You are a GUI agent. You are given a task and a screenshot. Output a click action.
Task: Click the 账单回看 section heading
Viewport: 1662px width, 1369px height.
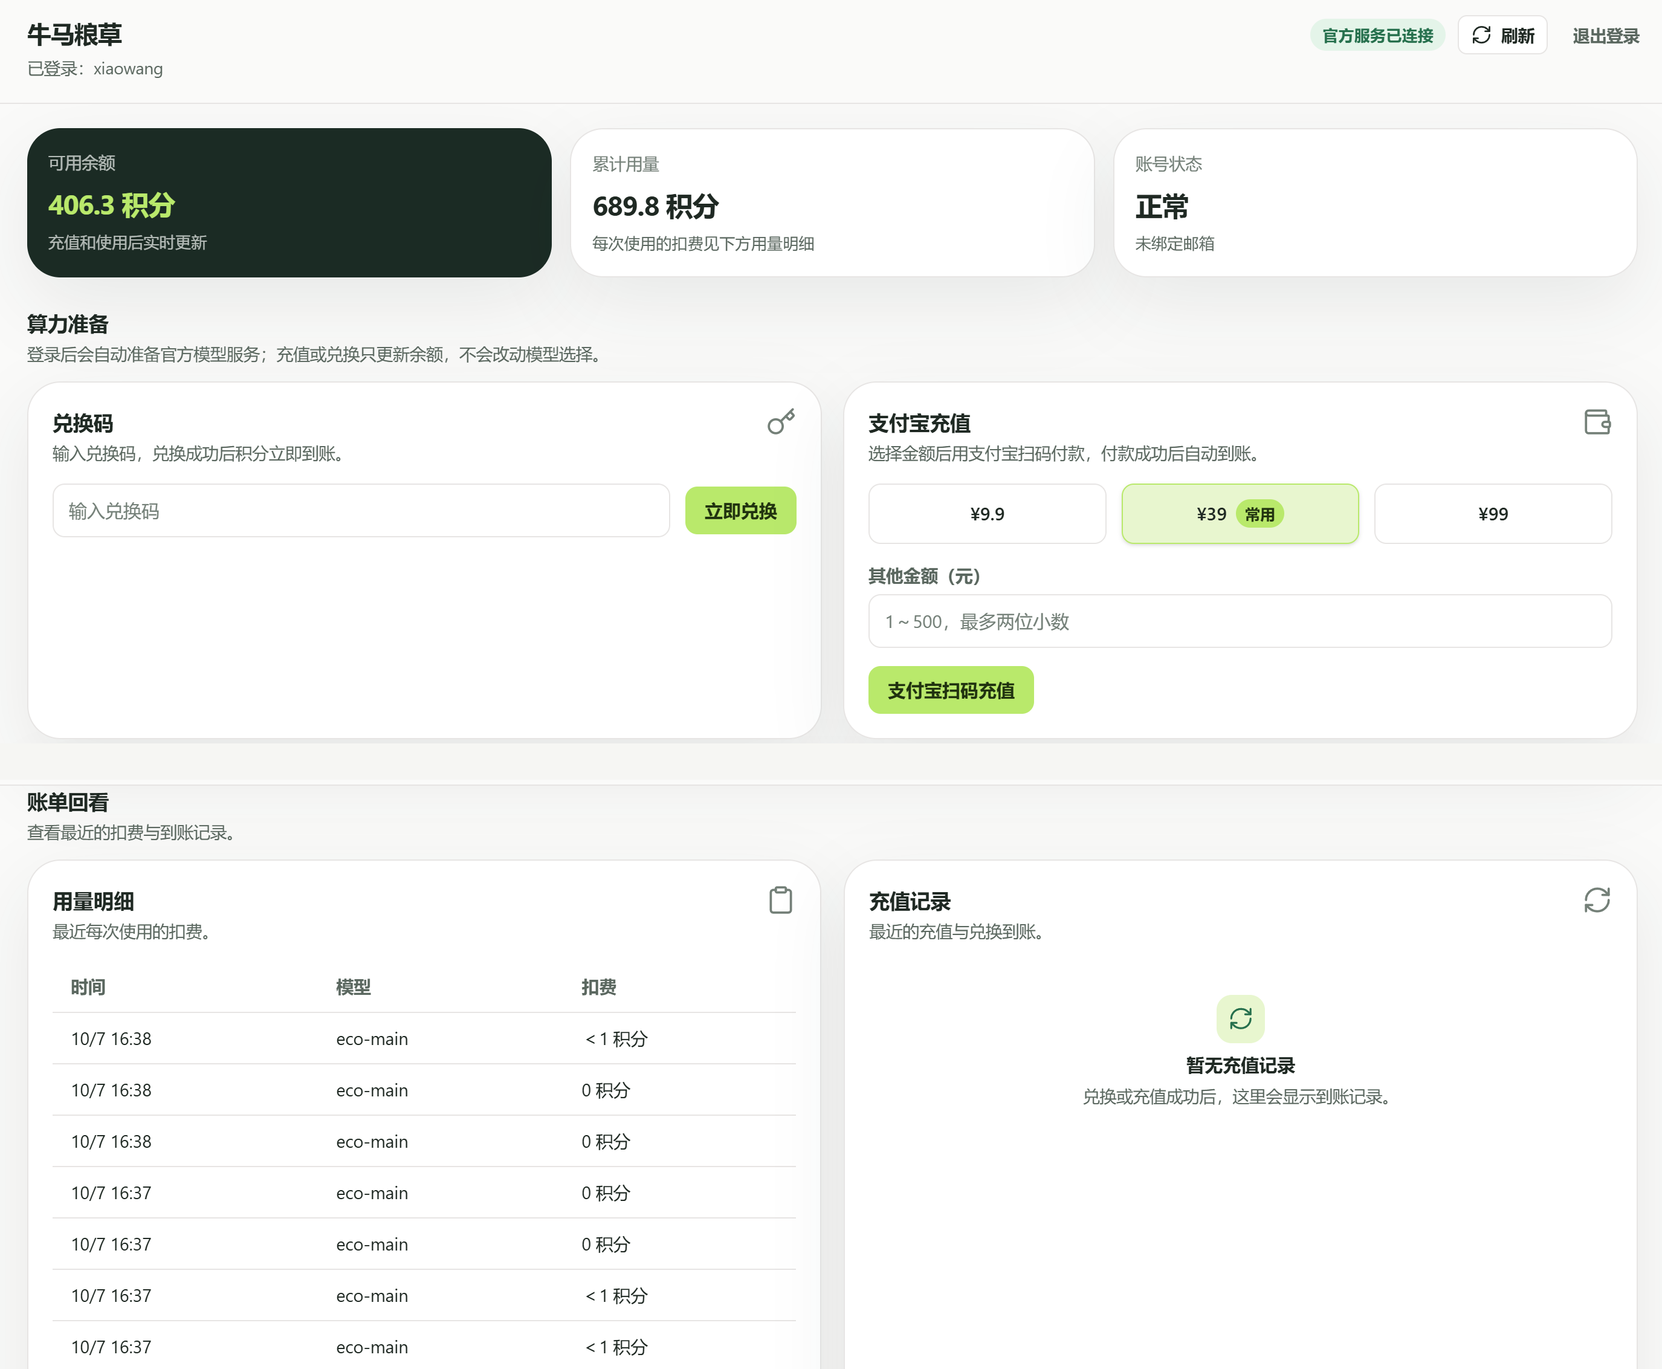tap(68, 802)
